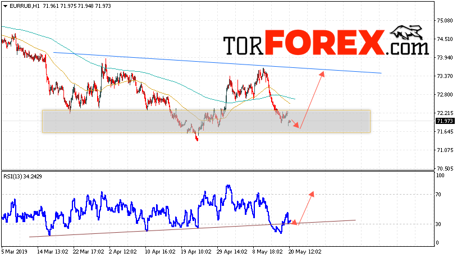Select the 75.080 price axis label

click(x=445, y=21)
